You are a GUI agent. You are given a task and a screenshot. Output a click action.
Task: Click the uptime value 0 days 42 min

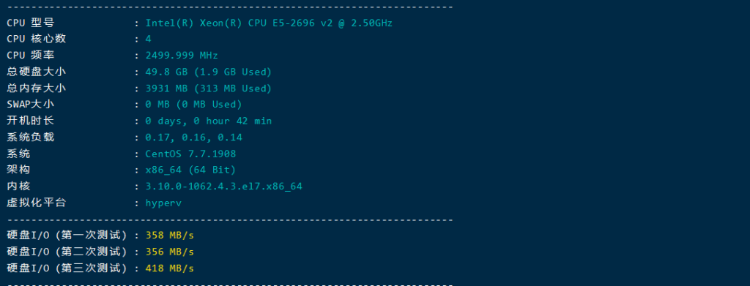pyautogui.click(x=209, y=121)
